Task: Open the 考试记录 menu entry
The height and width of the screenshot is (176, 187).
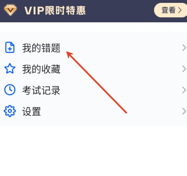Action: pyautogui.click(x=93, y=90)
